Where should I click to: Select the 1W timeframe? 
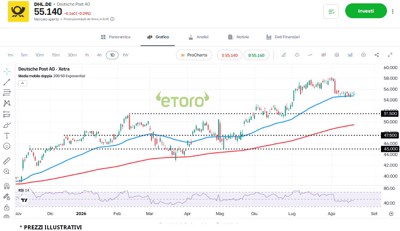pyautogui.click(x=126, y=55)
